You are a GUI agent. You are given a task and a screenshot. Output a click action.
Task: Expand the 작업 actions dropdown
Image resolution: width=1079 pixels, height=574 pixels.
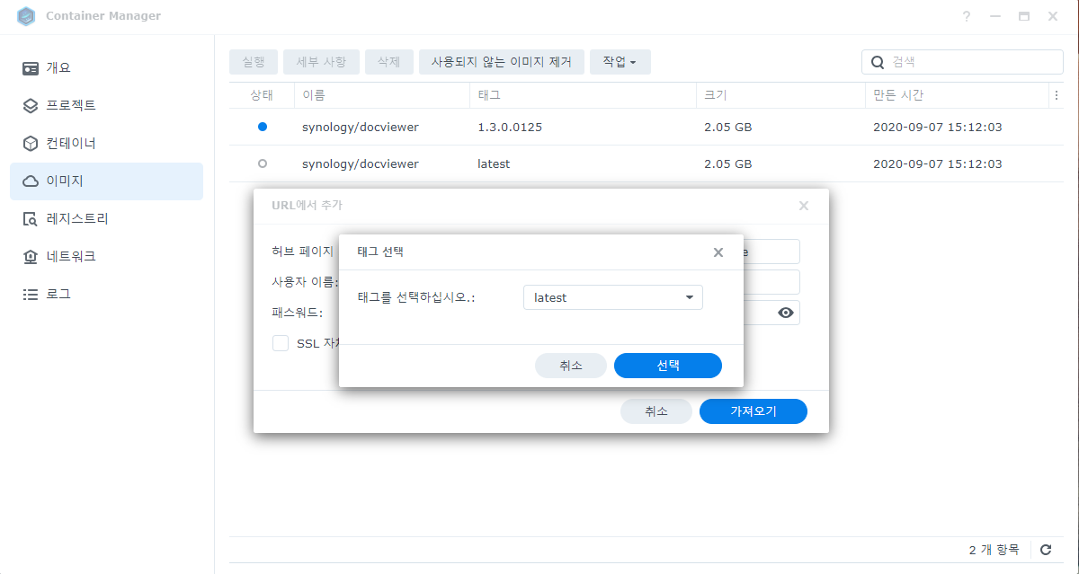[620, 62]
